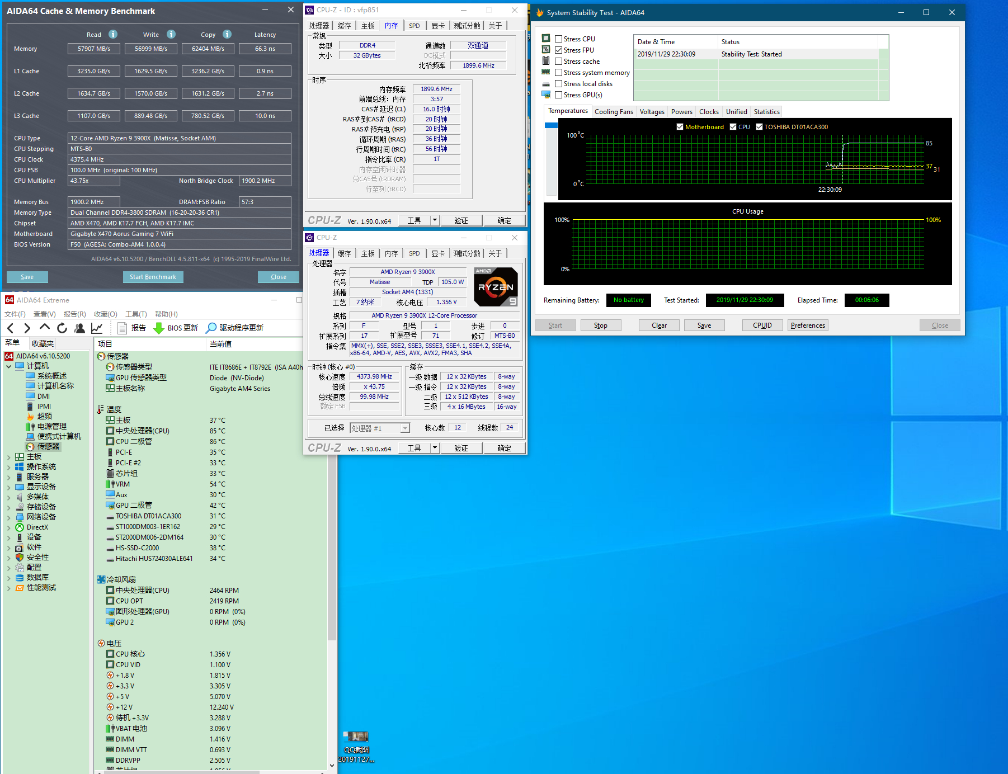Switch to Cooling Fans tab
Viewport: 1008px width, 774px height.
tap(614, 112)
